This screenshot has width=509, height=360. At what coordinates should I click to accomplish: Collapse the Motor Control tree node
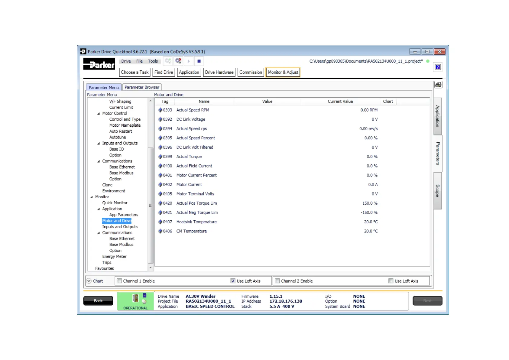tap(99, 114)
